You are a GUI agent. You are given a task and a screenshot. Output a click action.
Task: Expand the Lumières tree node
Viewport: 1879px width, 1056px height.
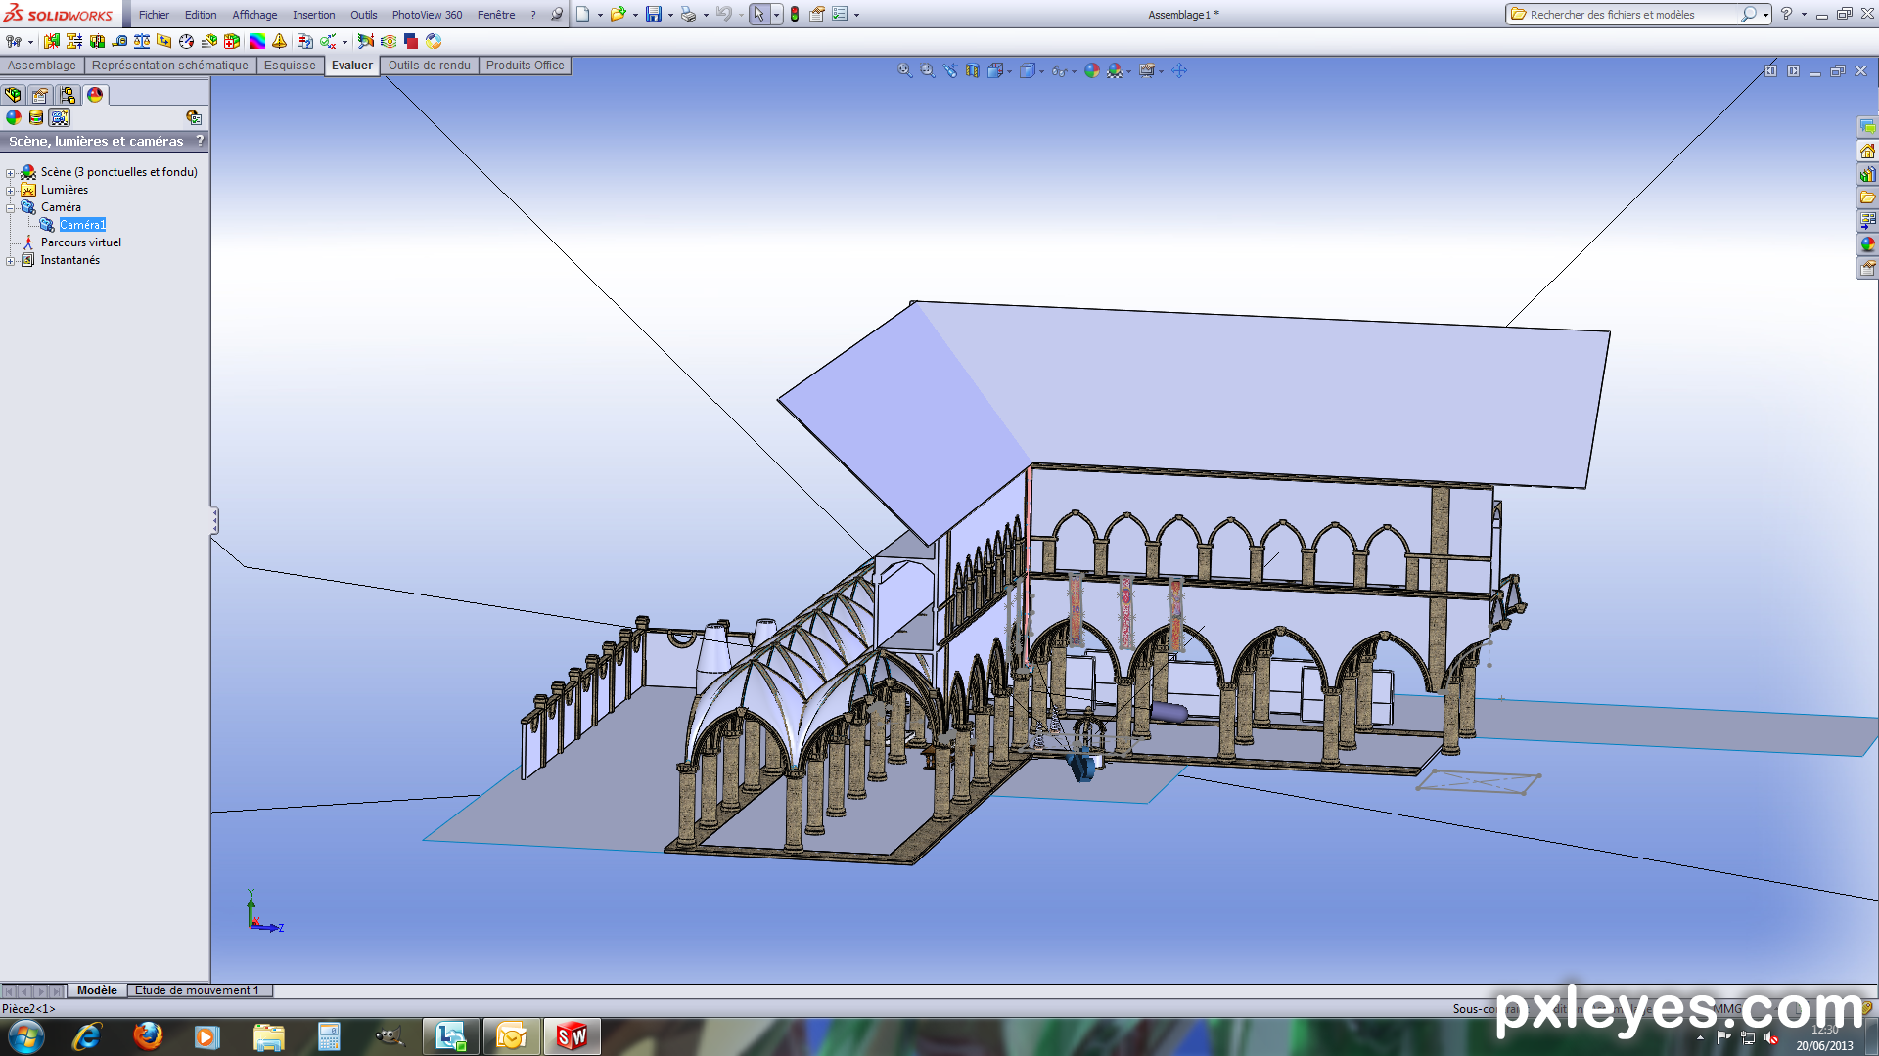pos(11,191)
